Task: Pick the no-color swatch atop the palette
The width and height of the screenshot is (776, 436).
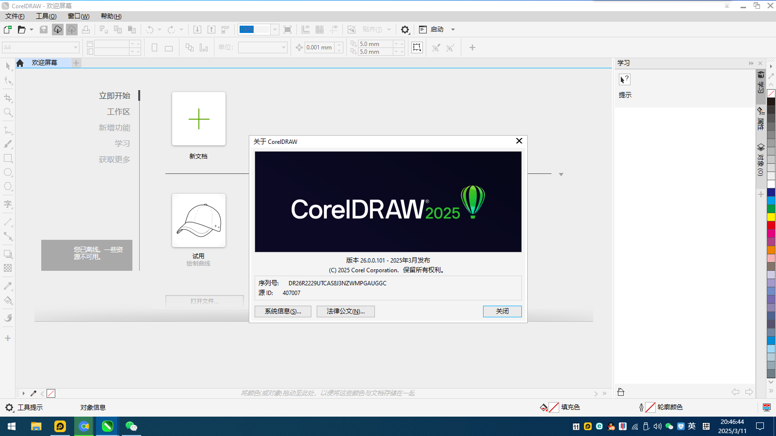Action: (x=771, y=93)
